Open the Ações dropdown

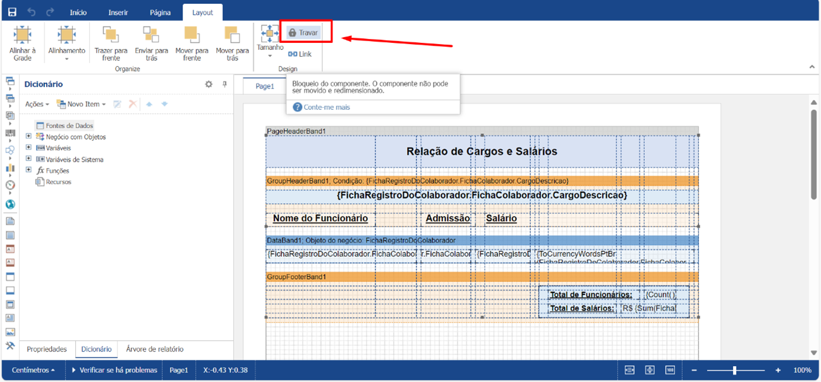pyautogui.click(x=37, y=104)
